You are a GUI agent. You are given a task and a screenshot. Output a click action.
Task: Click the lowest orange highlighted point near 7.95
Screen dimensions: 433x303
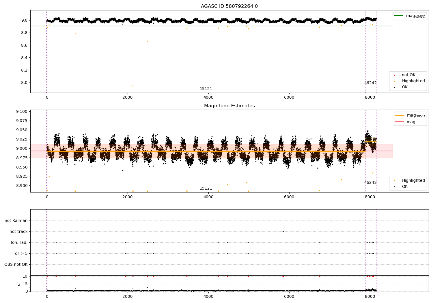133,86
